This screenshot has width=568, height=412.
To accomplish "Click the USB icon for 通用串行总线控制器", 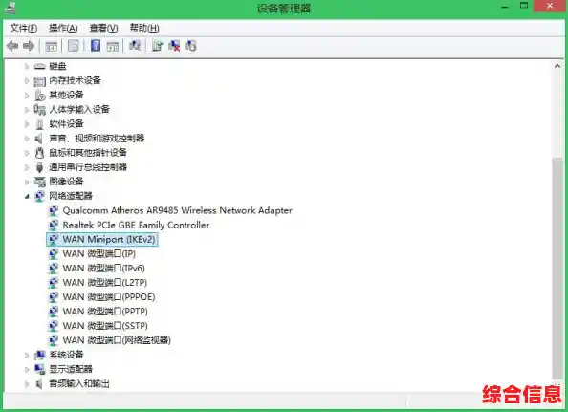I will (39, 167).
